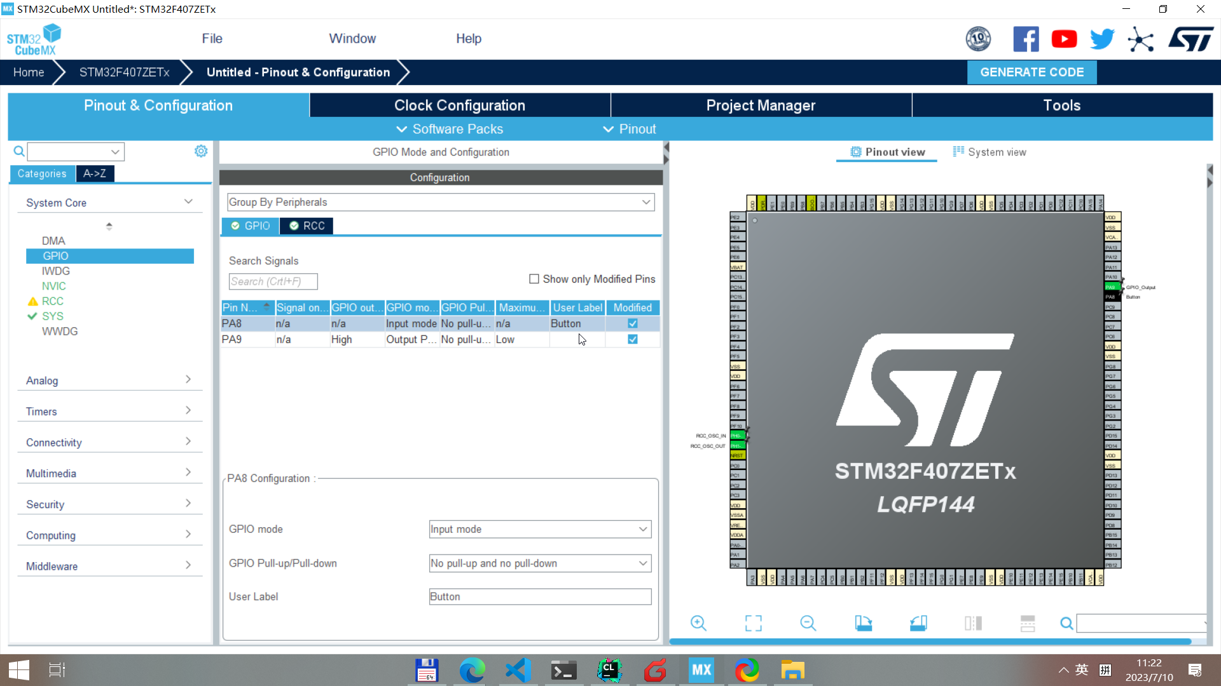Rotate chip counter-clockwise icon

[x=918, y=623]
